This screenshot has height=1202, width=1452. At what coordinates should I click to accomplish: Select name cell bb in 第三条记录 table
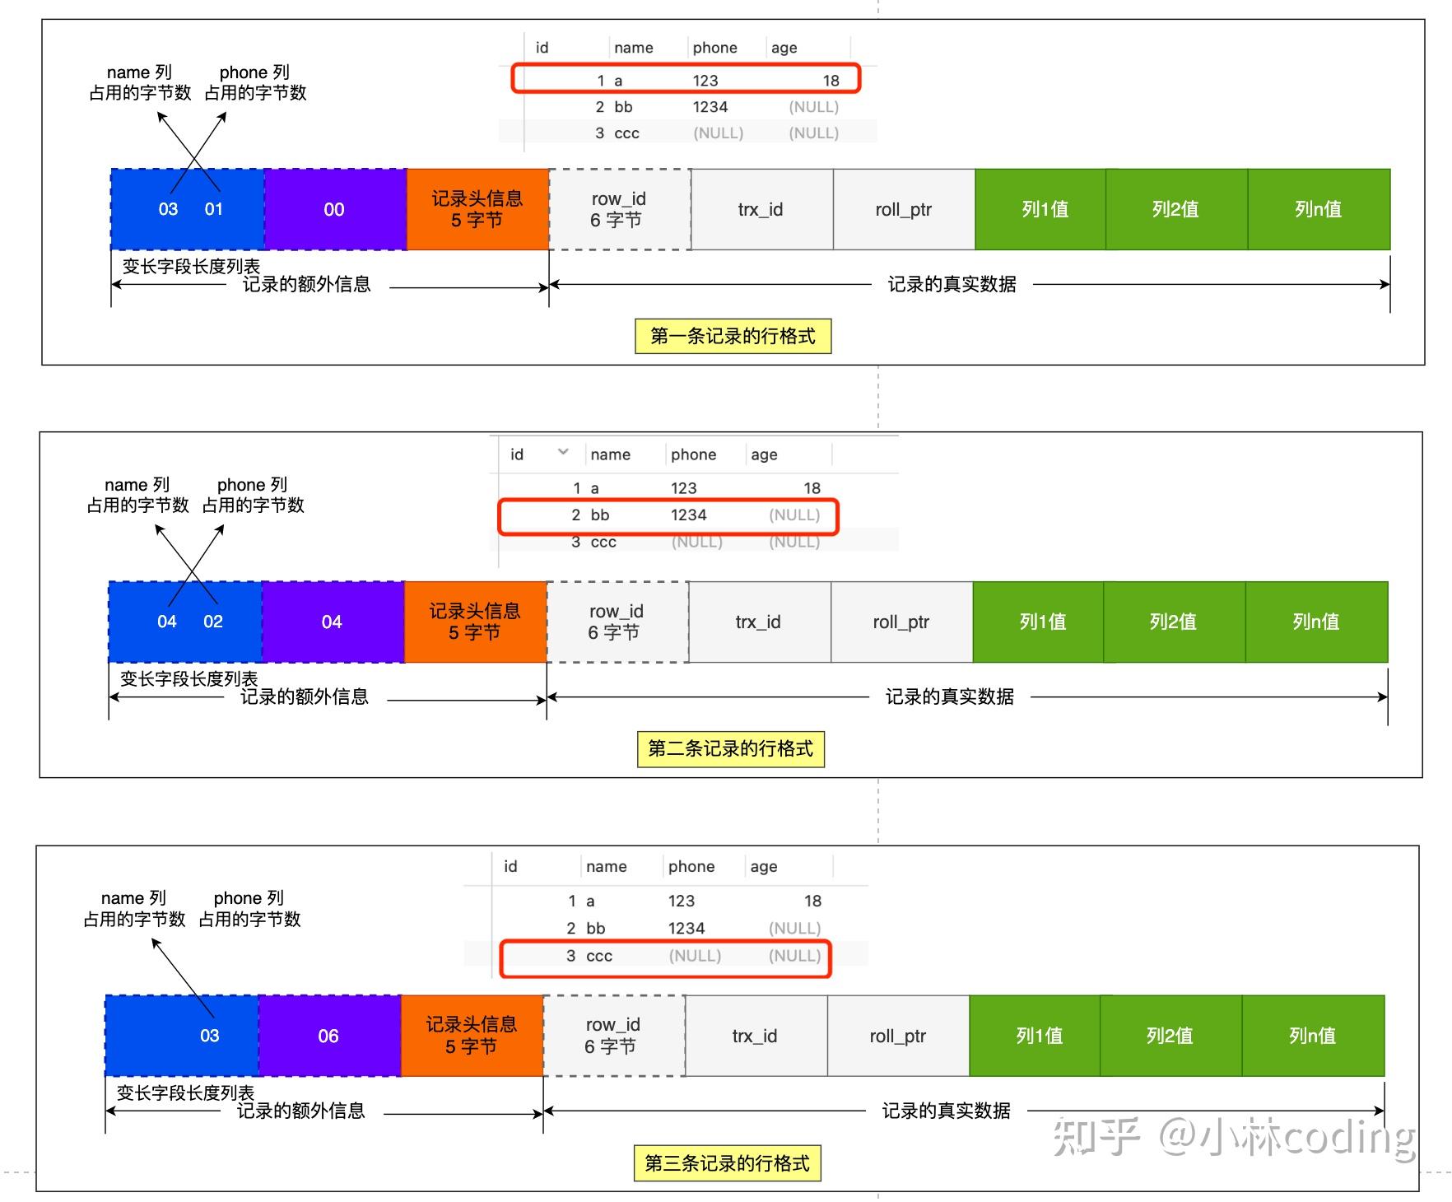pyautogui.click(x=596, y=928)
